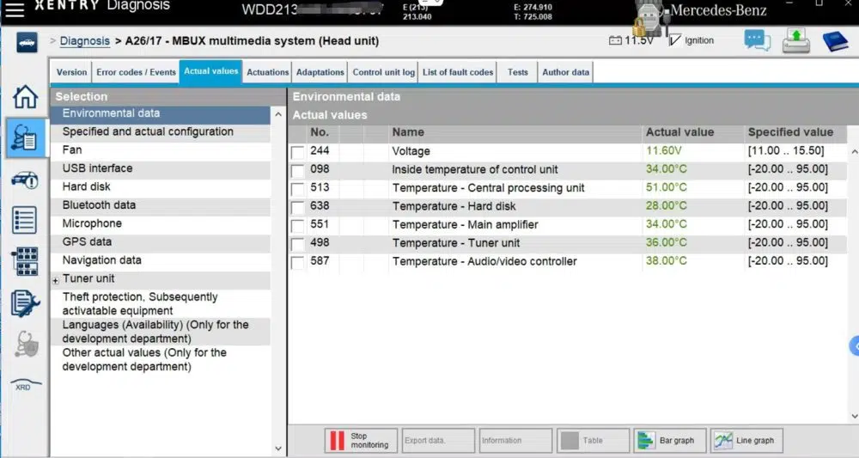Select Other actual values entry

point(161,359)
